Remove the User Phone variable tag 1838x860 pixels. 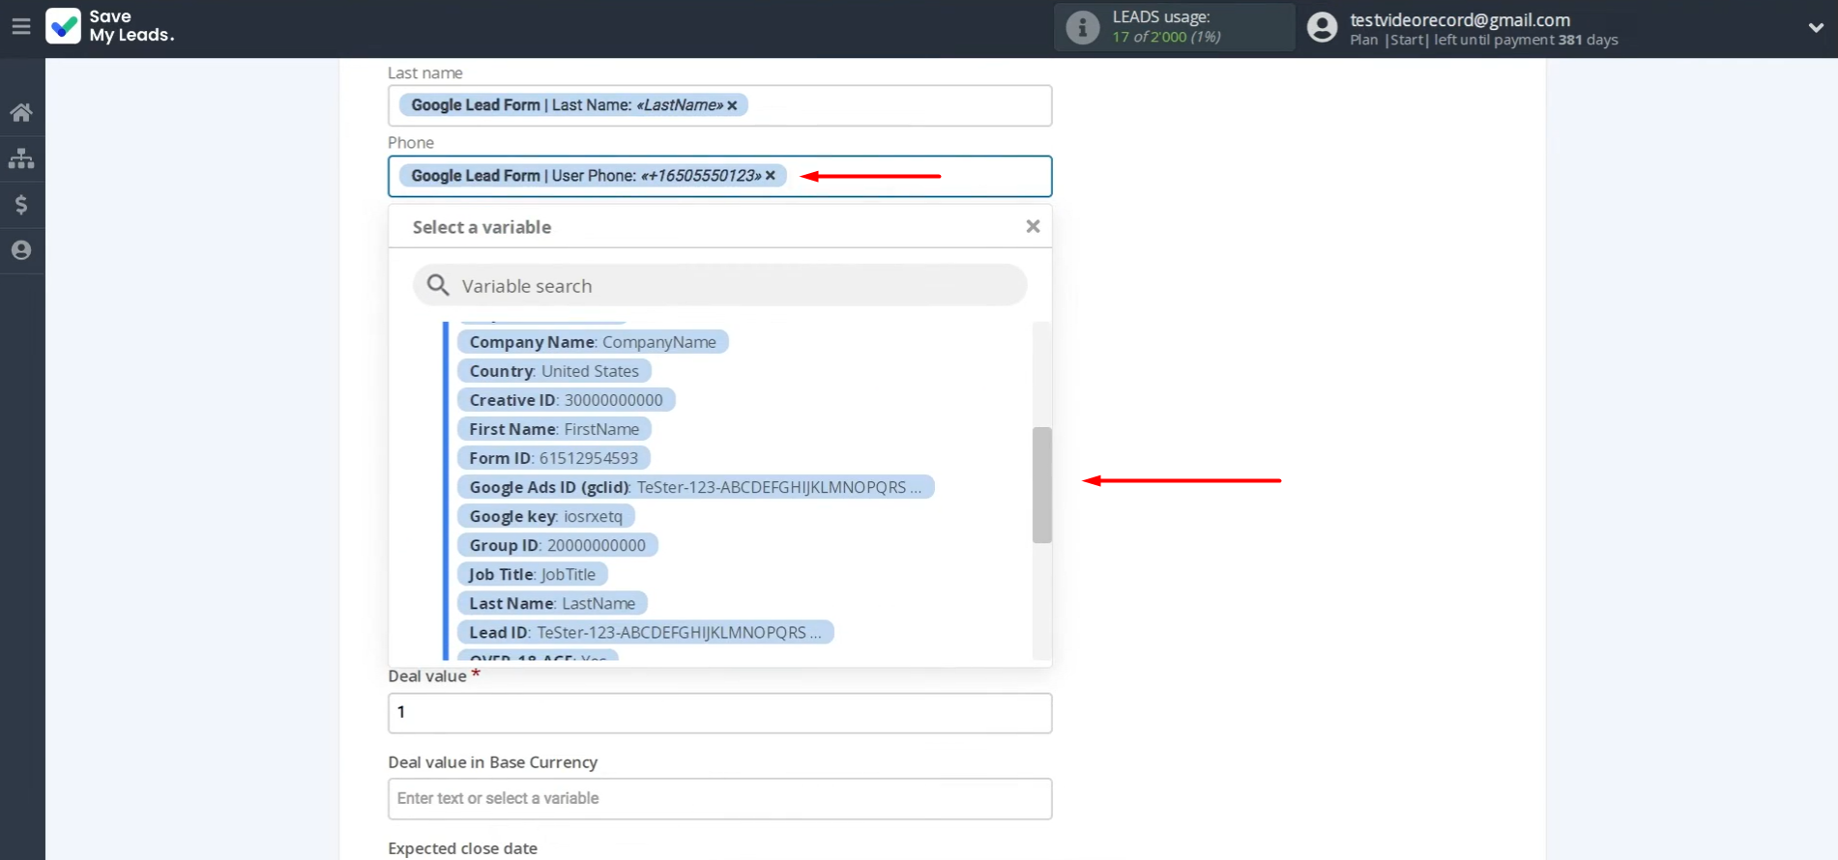coord(771,176)
